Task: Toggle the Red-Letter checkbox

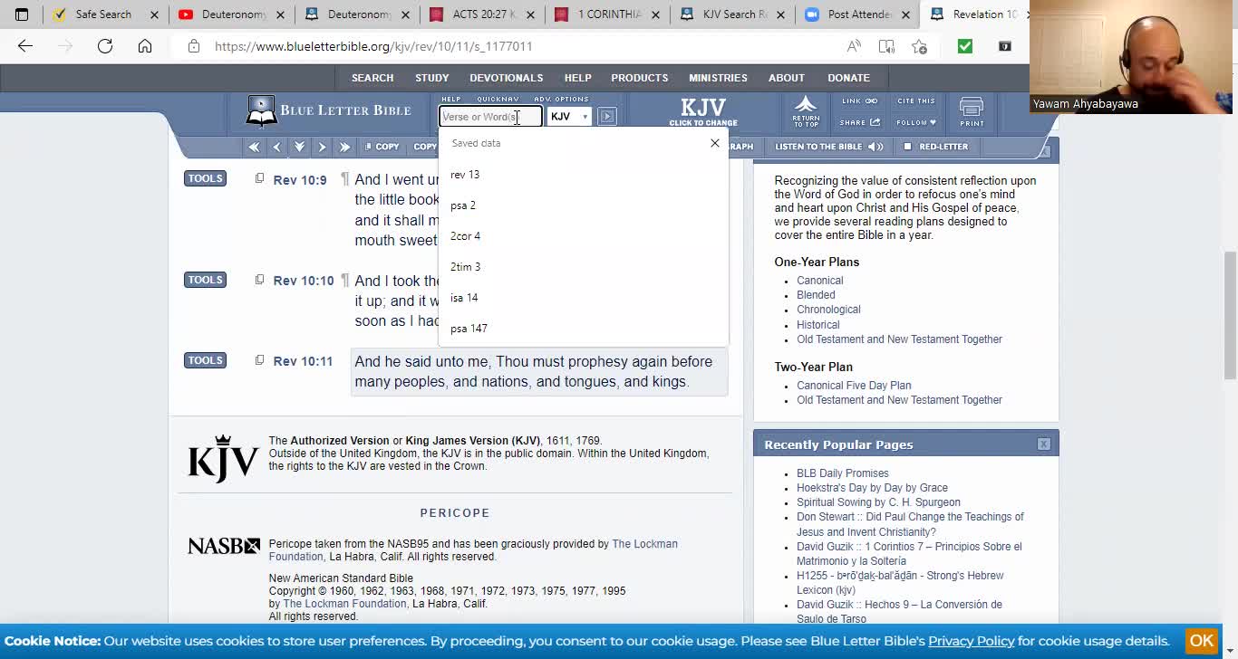Action: pos(907,147)
